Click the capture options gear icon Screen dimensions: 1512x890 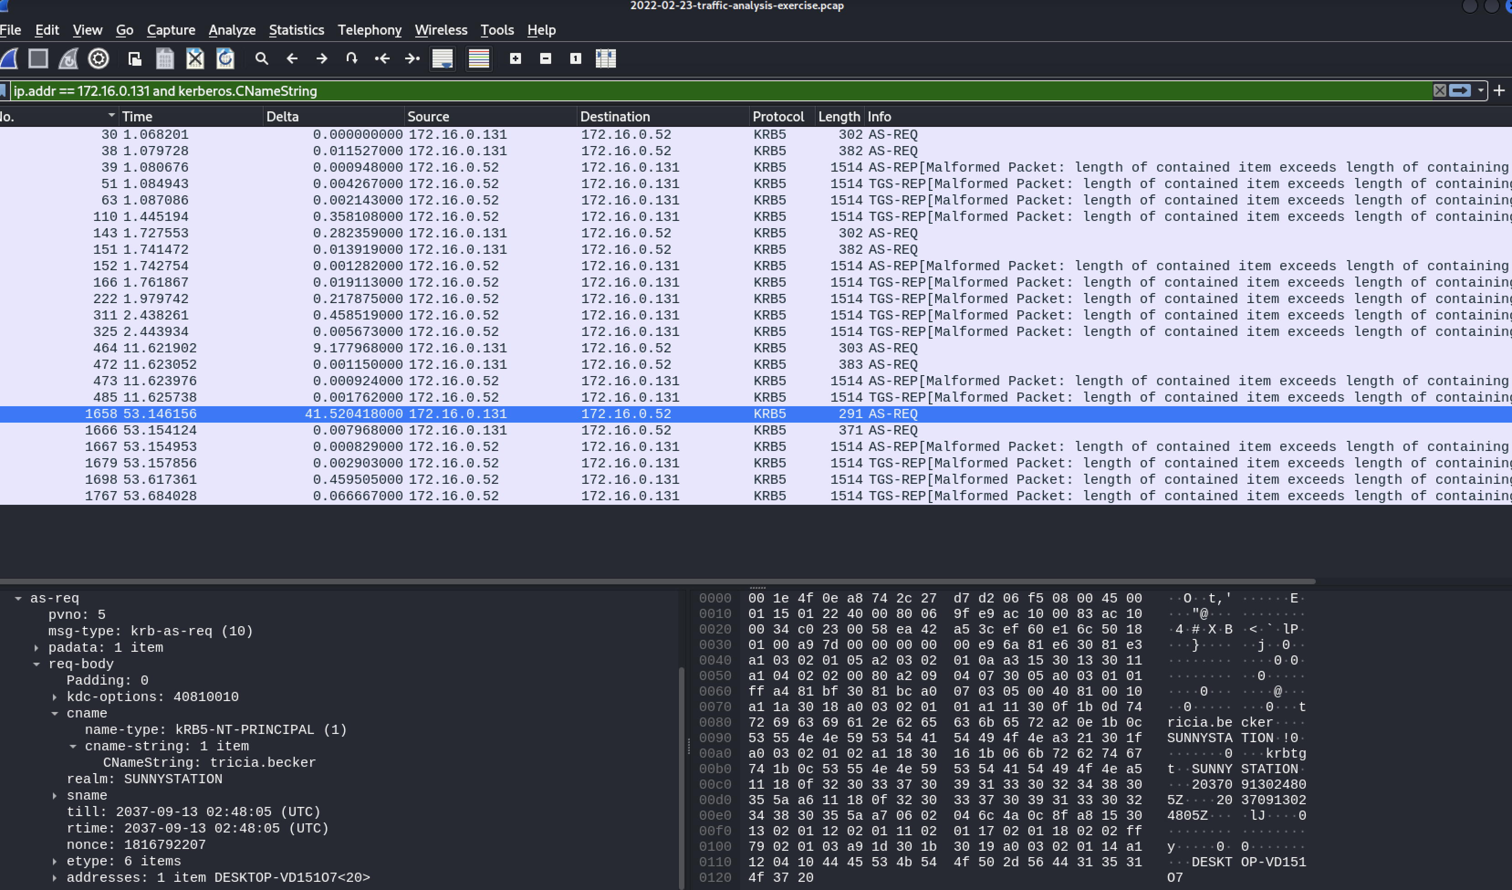coord(99,58)
